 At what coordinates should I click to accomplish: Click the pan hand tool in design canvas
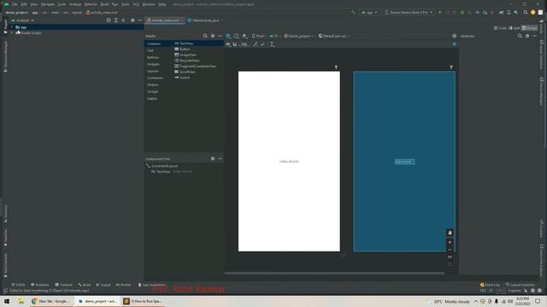450,233
